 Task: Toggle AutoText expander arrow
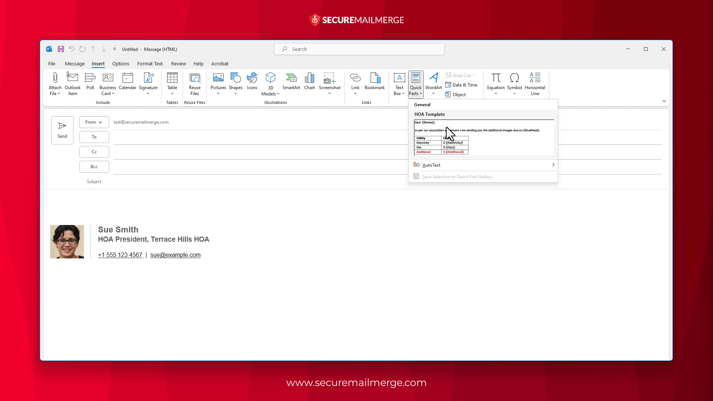[553, 165]
